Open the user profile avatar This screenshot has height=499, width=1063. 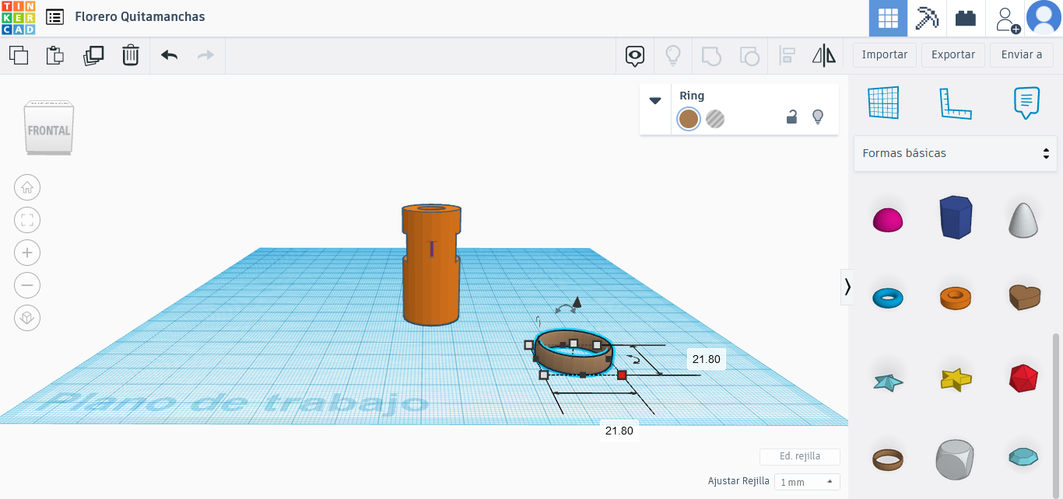(x=1044, y=18)
